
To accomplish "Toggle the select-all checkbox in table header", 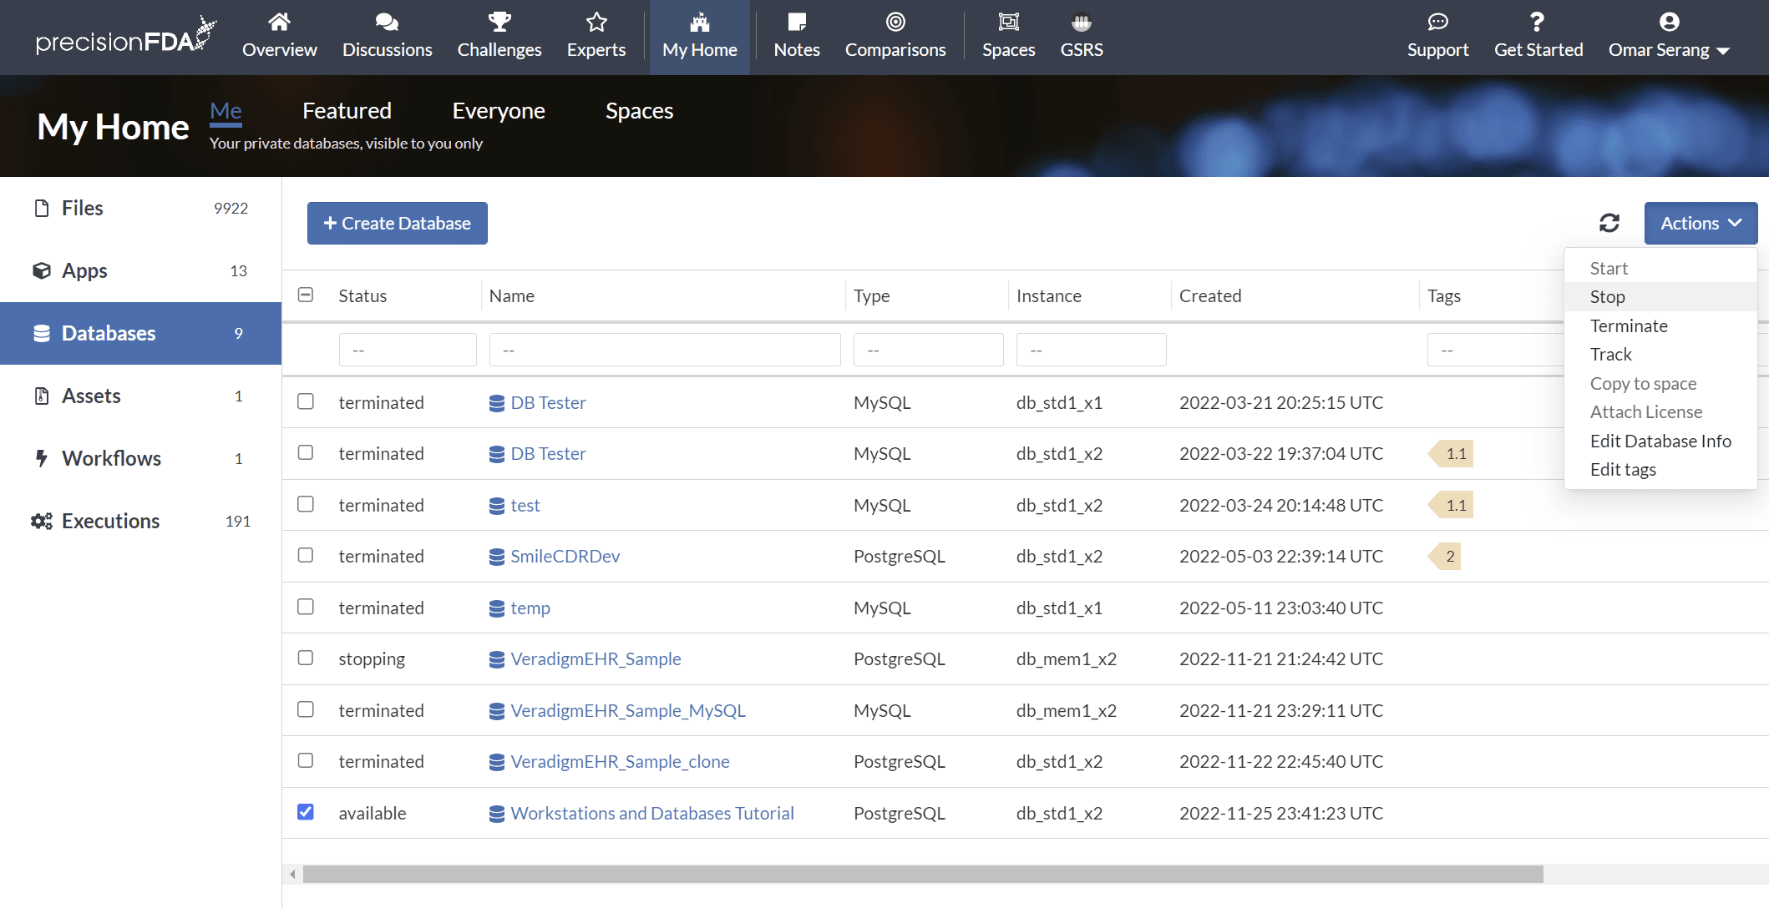I will [x=306, y=295].
